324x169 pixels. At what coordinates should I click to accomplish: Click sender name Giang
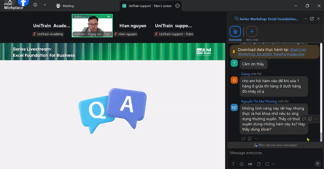coord(245,74)
